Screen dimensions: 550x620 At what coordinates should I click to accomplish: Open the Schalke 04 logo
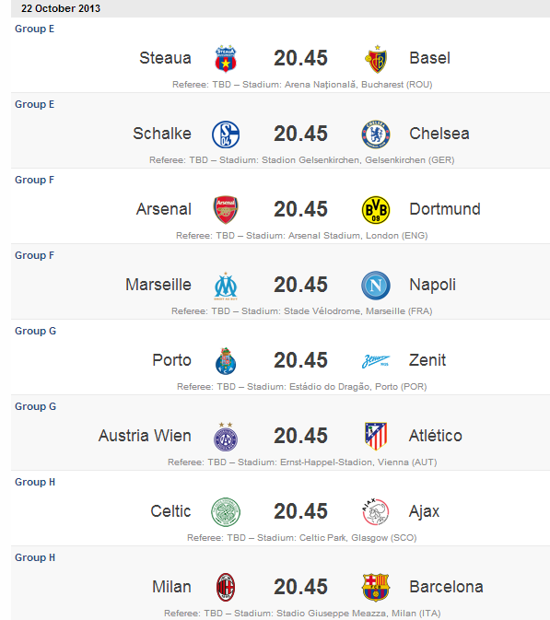(x=226, y=135)
